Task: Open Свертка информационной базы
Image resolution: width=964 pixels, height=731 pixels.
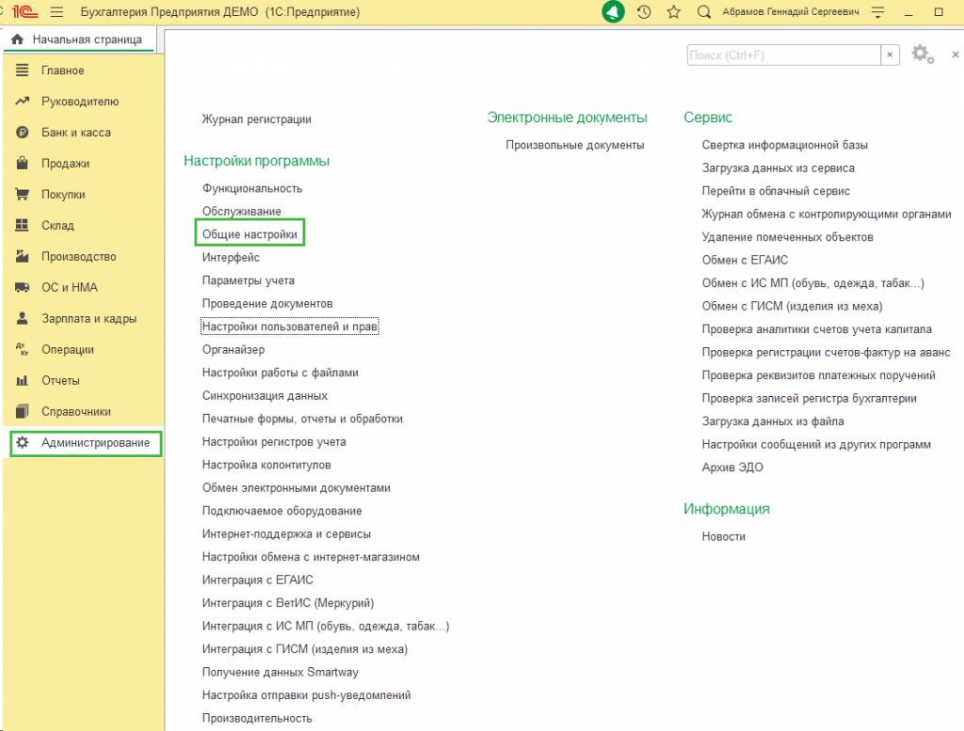Action: point(784,145)
